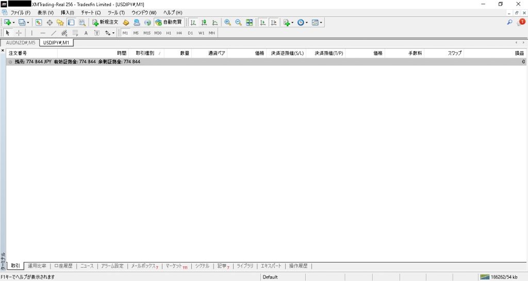Viewport: 528px width, 281px height.
Task: Expand the periodicity clock dropdown
Action: pyautogui.click(x=307, y=23)
